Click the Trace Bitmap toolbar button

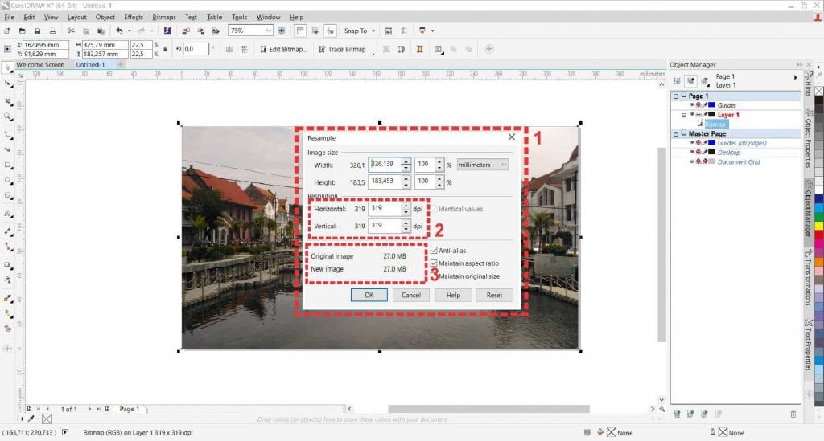(x=342, y=49)
